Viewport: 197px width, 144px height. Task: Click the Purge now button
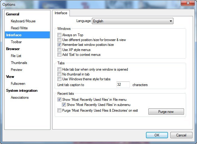166,112
